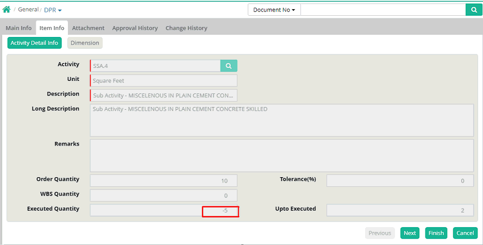This screenshot has height=245, width=483.
Task: Click the Activity Detail Info button
Action: pyautogui.click(x=34, y=43)
